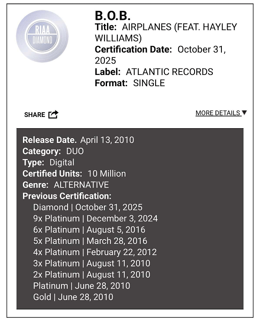Select the Category DUO line
This screenshot has height=324, width=260.
53,151
